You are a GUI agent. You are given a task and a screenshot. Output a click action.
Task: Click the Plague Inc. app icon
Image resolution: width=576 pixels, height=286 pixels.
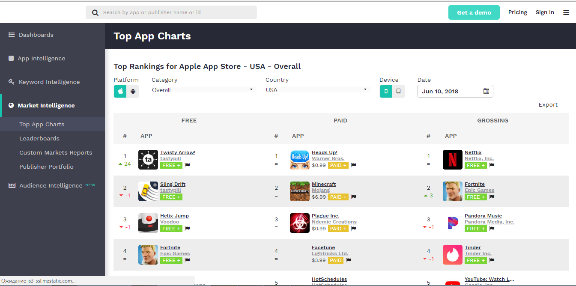(x=300, y=223)
